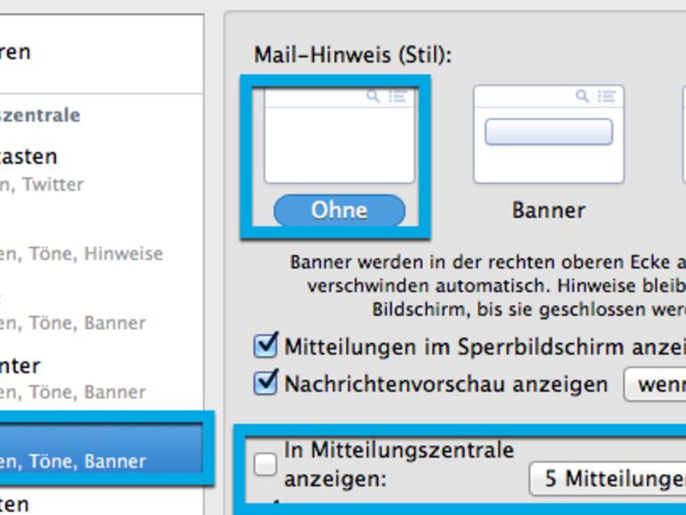Select sidebar app with Twitter subtitle
The image size is (686, 515).
point(102,169)
